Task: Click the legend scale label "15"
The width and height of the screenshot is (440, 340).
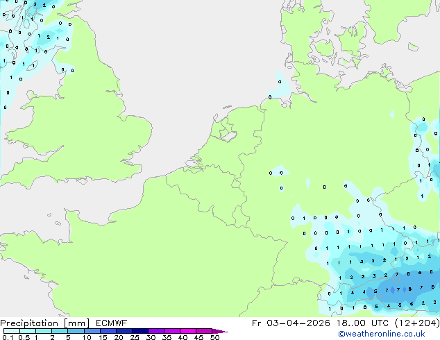Action: (x=103, y=337)
